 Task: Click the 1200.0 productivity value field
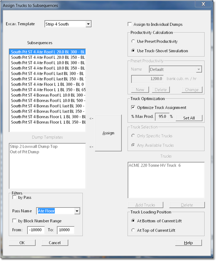[x=147, y=79]
